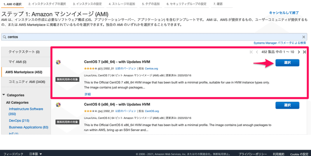Click CentOS 6 無料利用枠の対象 badge
311x156 pixels.
pyautogui.click(x=67, y=122)
